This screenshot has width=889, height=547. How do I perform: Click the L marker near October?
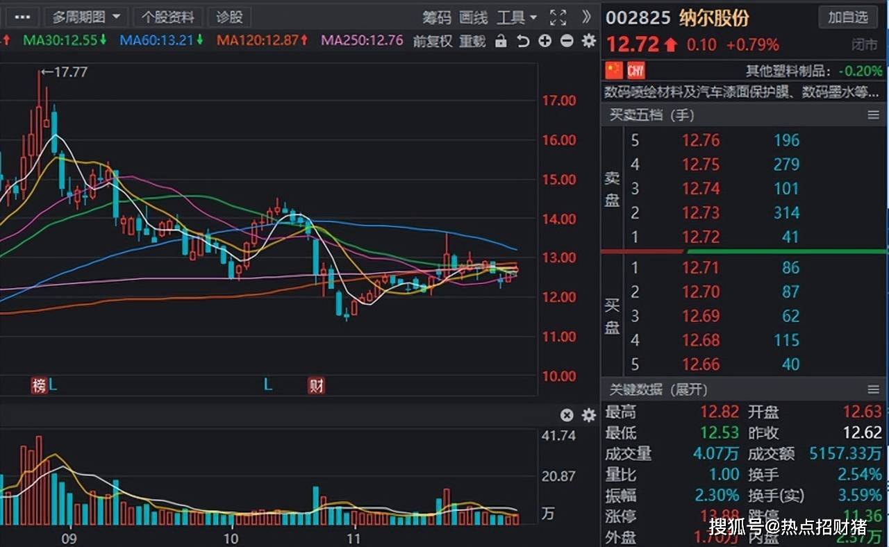[x=268, y=385]
